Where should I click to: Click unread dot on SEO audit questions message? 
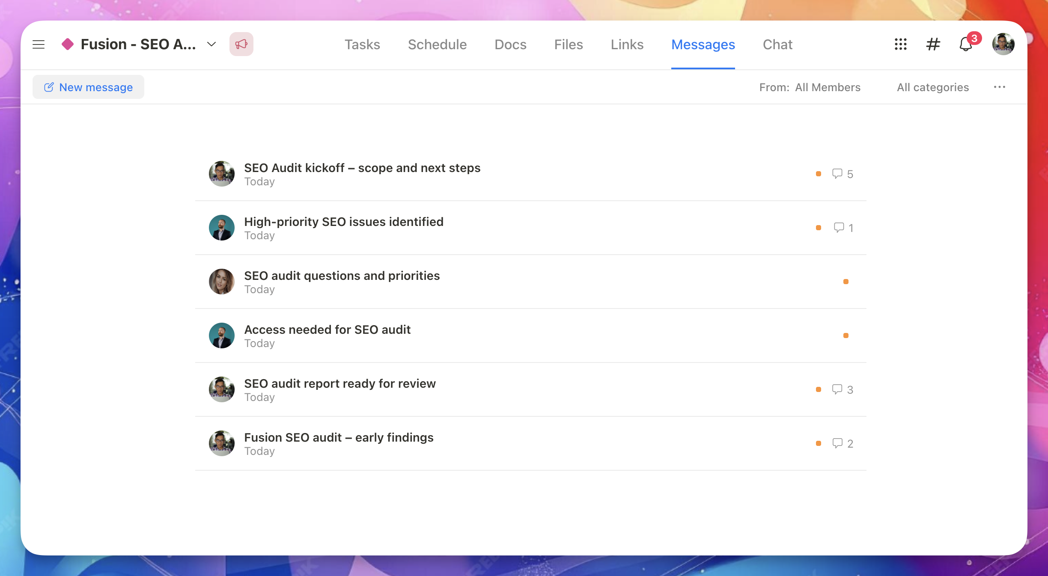[x=846, y=282]
